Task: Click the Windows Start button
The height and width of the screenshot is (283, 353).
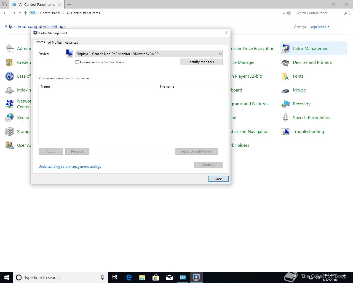Action: (x=7, y=277)
